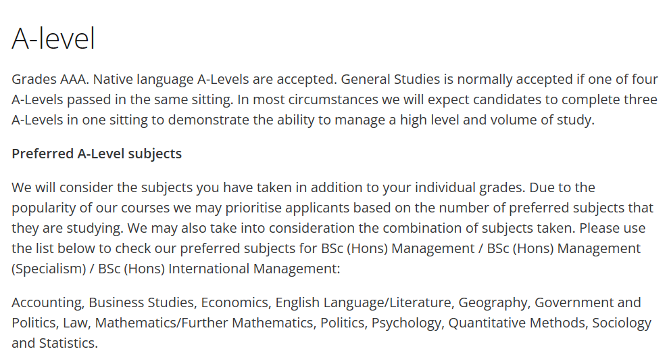Click 'English Language/Literature' in the list

363,302
